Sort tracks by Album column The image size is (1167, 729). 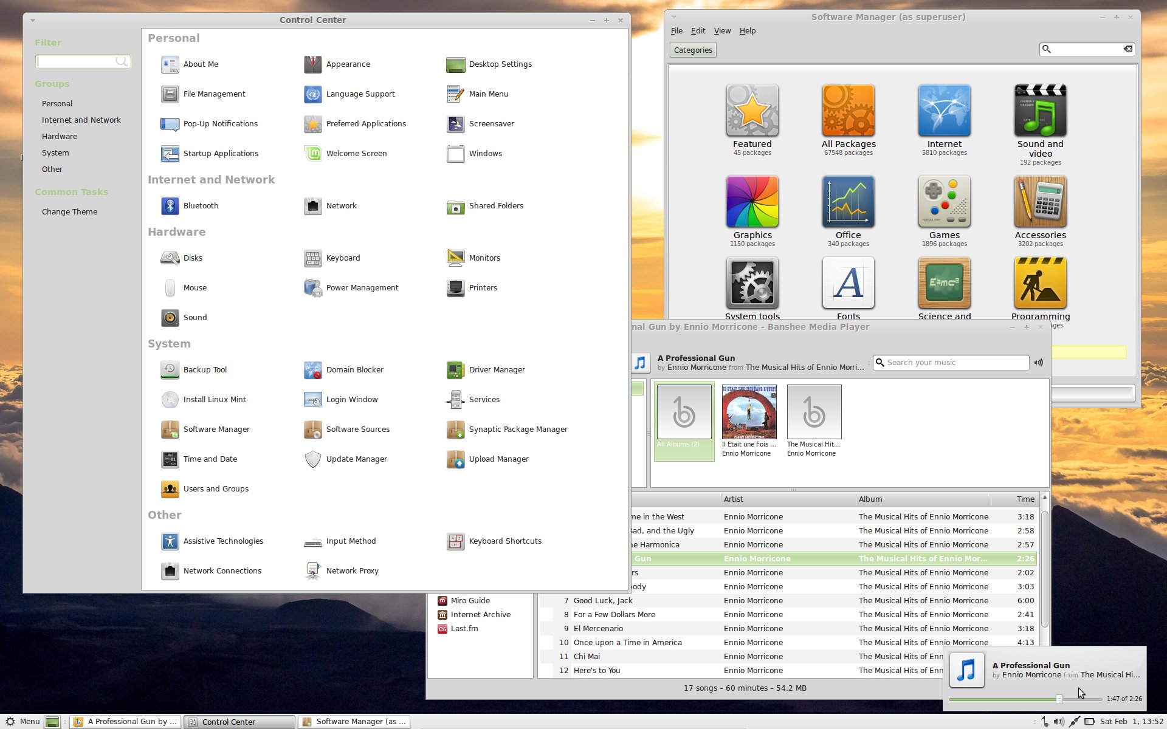(923, 499)
